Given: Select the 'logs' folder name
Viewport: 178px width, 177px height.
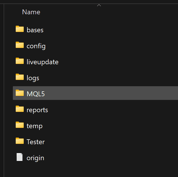Looking at the screenshot, I should (x=33, y=78).
